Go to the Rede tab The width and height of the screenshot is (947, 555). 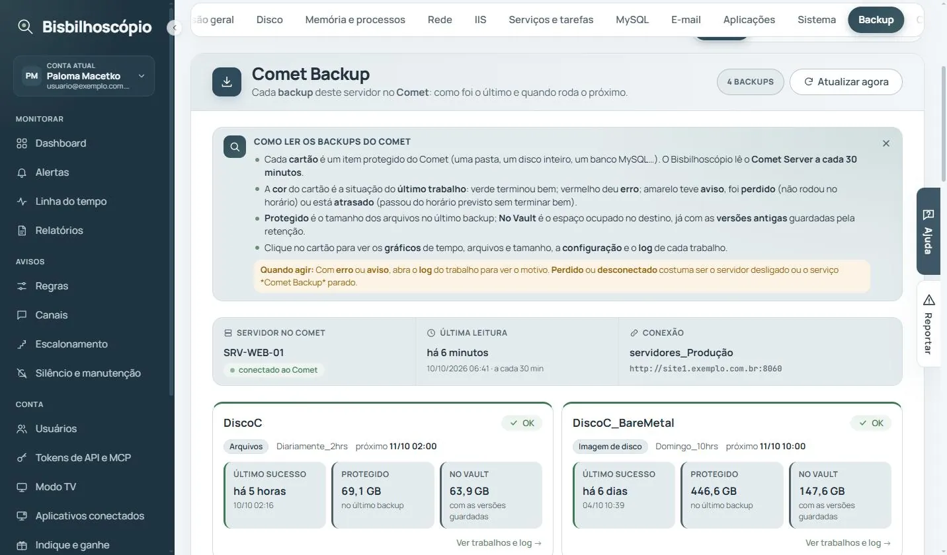[440, 20]
